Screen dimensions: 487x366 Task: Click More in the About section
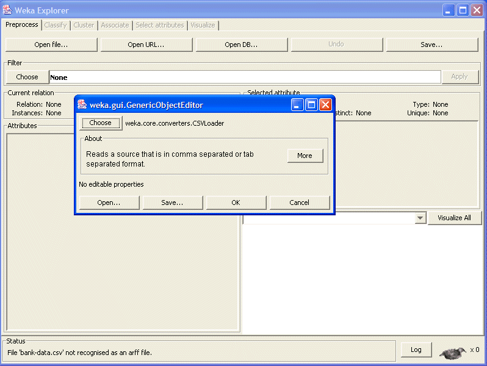pos(305,156)
